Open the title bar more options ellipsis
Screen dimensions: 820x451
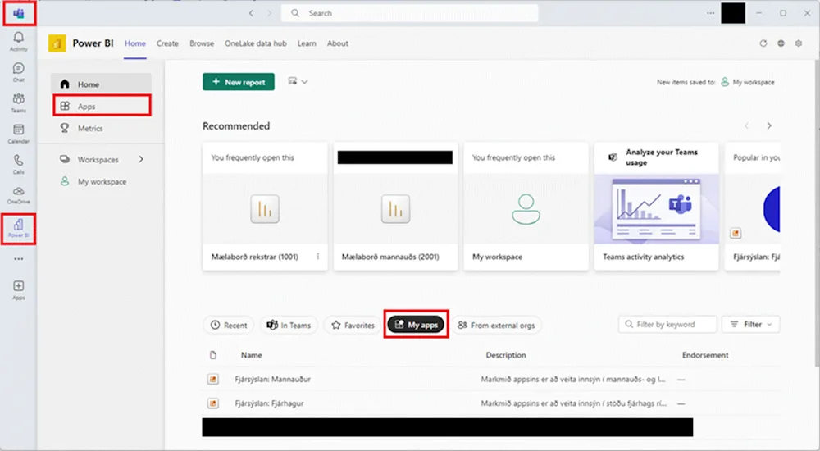pyautogui.click(x=710, y=13)
